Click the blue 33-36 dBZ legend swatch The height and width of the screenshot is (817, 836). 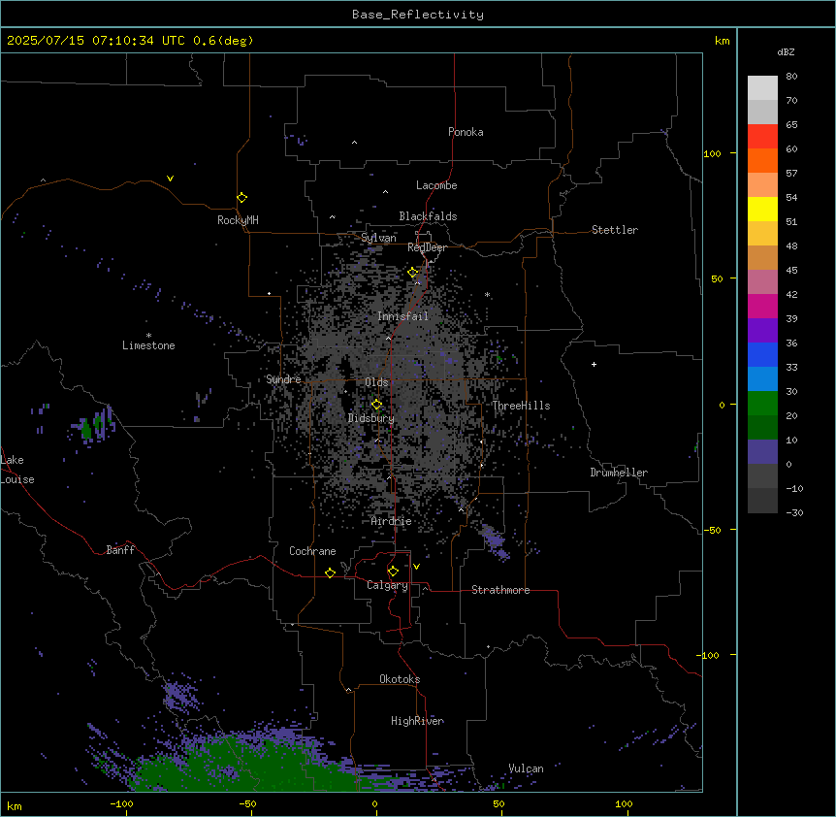[x=762, y=354]
